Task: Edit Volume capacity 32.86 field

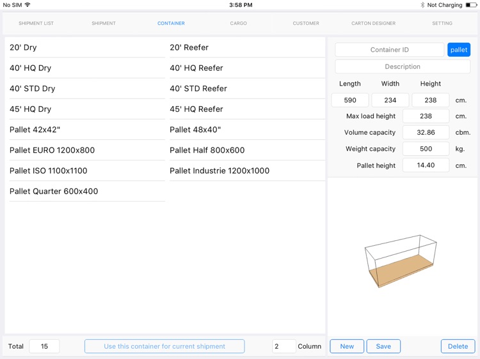Action: [426, 132]
